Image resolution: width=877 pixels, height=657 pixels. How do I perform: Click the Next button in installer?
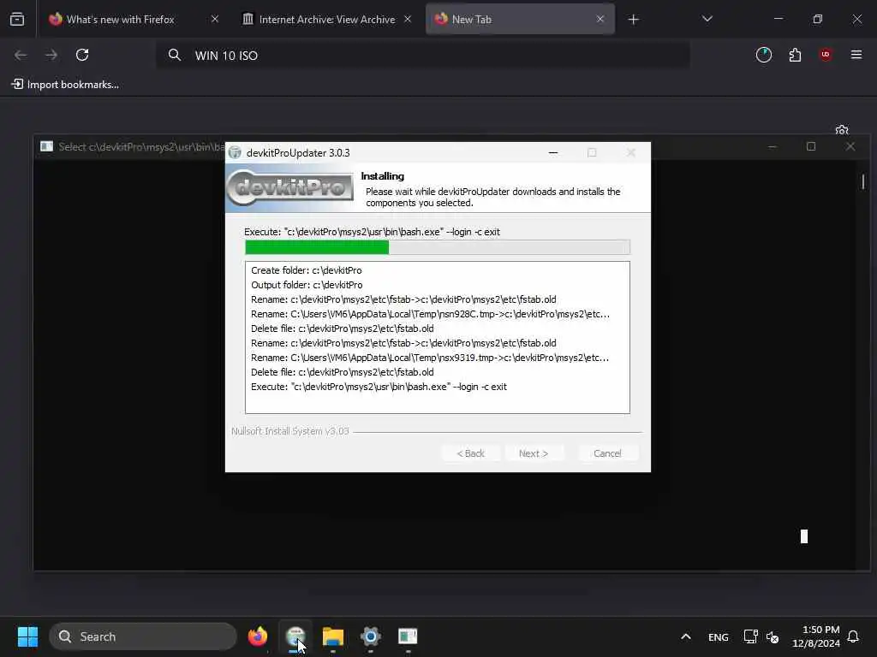tap(533, 453)
